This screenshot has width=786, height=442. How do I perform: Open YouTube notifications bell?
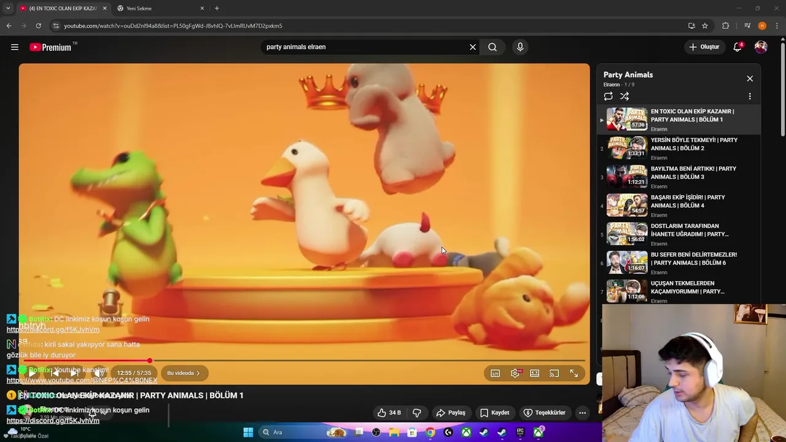click(737, 47)
